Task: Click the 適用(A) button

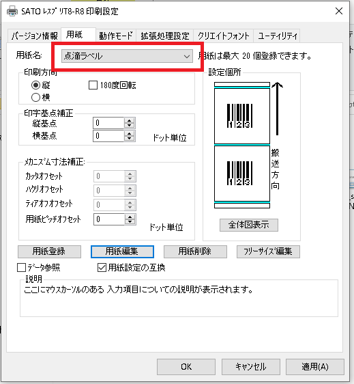Action: tap(315, 367)
